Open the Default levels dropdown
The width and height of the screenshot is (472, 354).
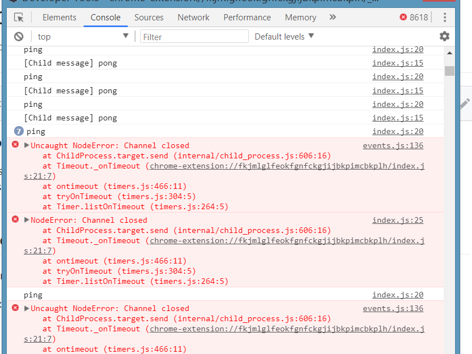284,36
